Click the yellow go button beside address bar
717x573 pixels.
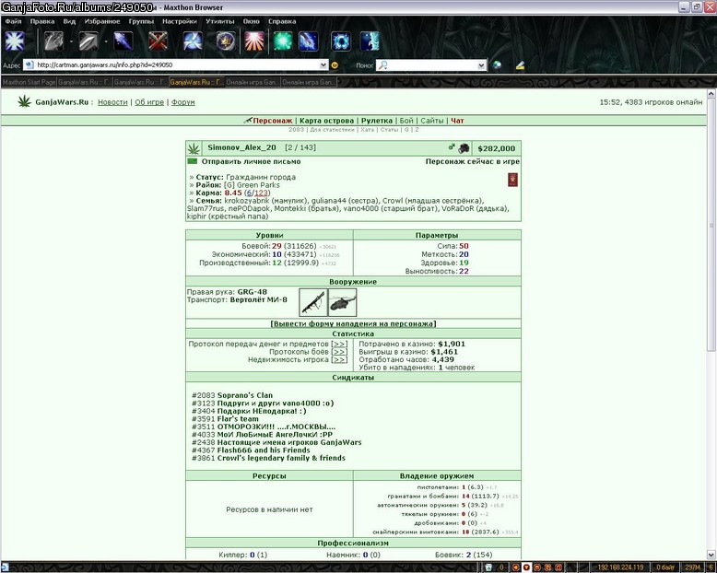(335, 65)
